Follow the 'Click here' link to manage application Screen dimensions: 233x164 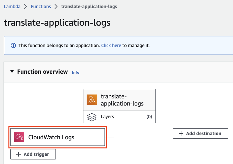tap(111, 45)
